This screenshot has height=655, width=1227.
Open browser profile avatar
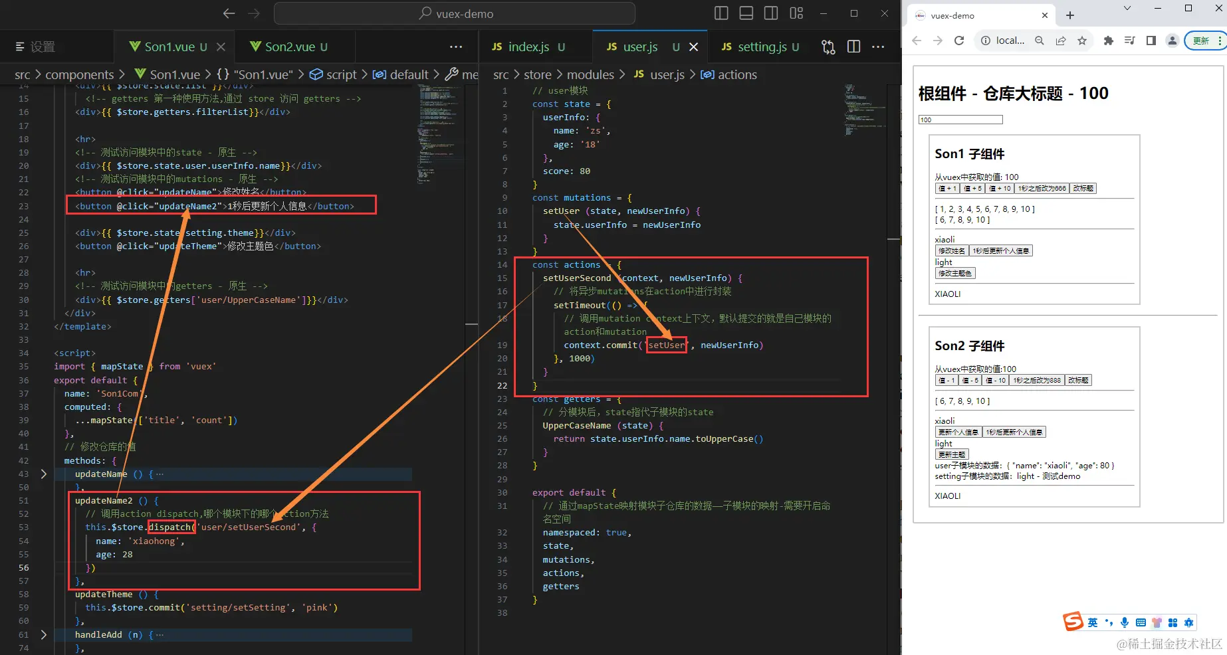click(1172, 41)
